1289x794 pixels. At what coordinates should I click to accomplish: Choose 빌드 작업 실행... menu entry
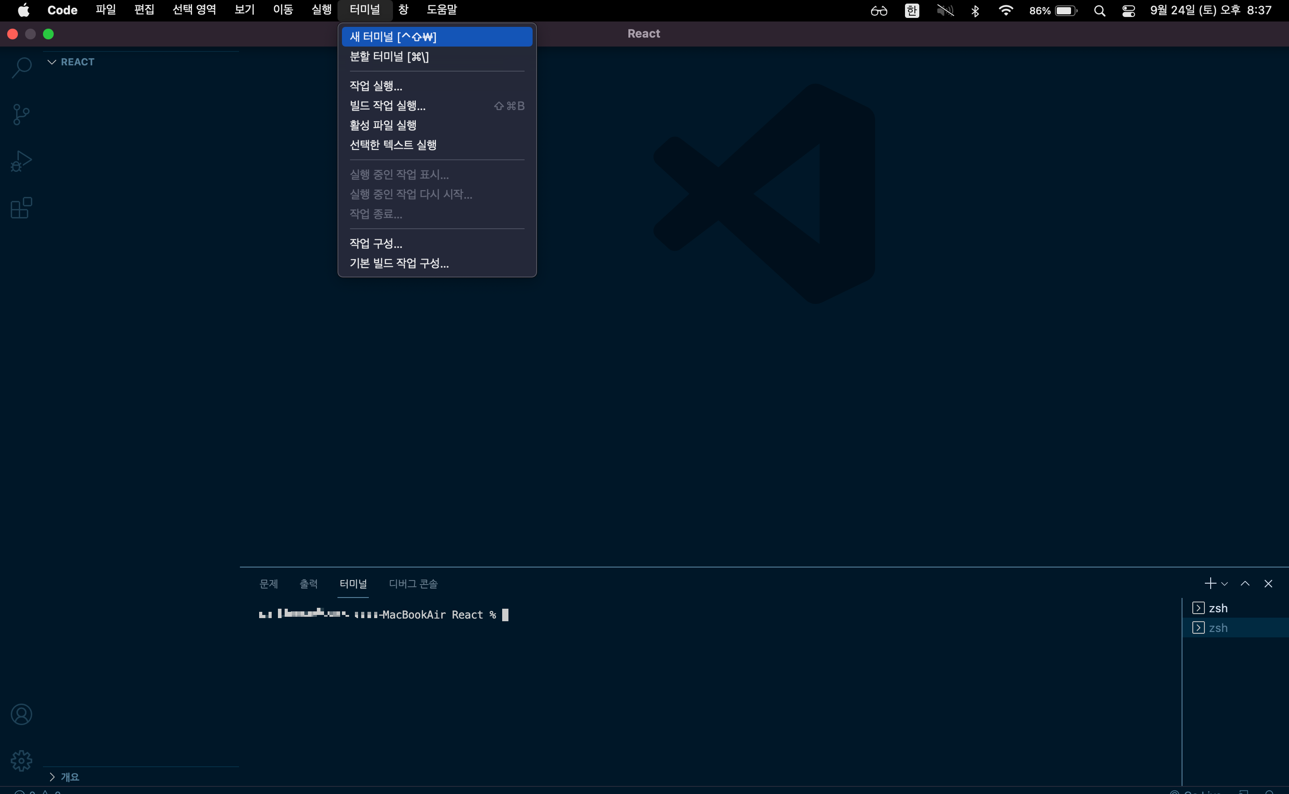click(x=437, y=106)
